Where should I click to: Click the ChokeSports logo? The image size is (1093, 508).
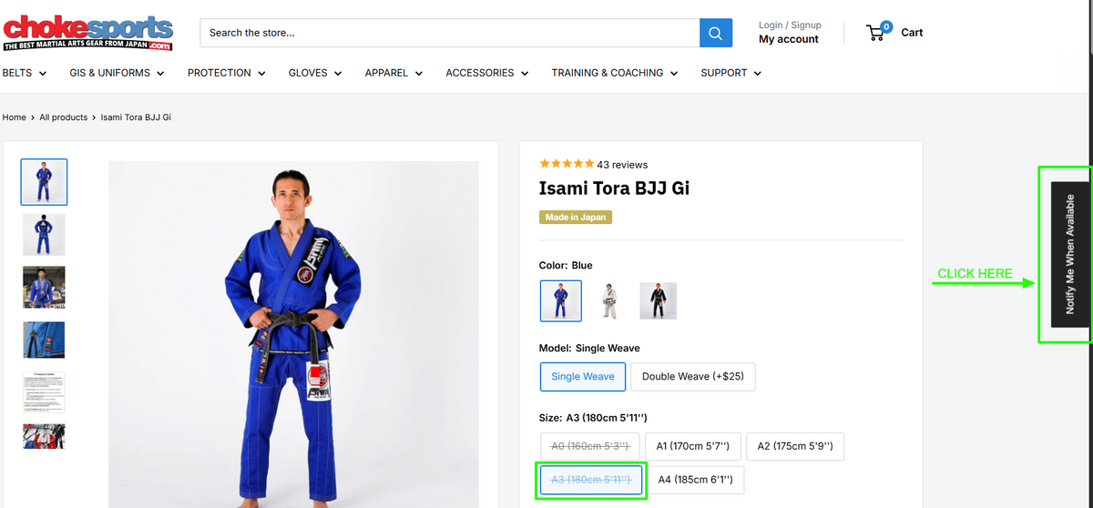87,33
